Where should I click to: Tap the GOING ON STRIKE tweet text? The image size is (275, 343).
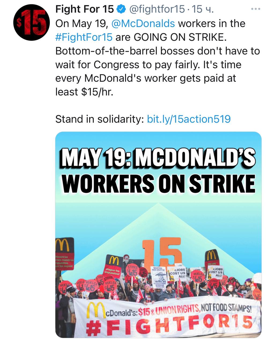(x=180, y=37)
